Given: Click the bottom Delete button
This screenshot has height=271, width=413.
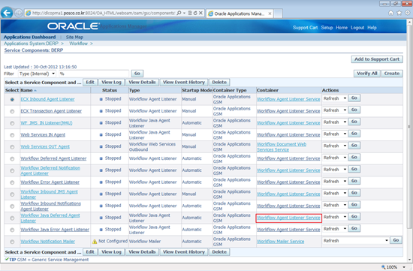Looking at the screenshot, I should coord(219,252).
